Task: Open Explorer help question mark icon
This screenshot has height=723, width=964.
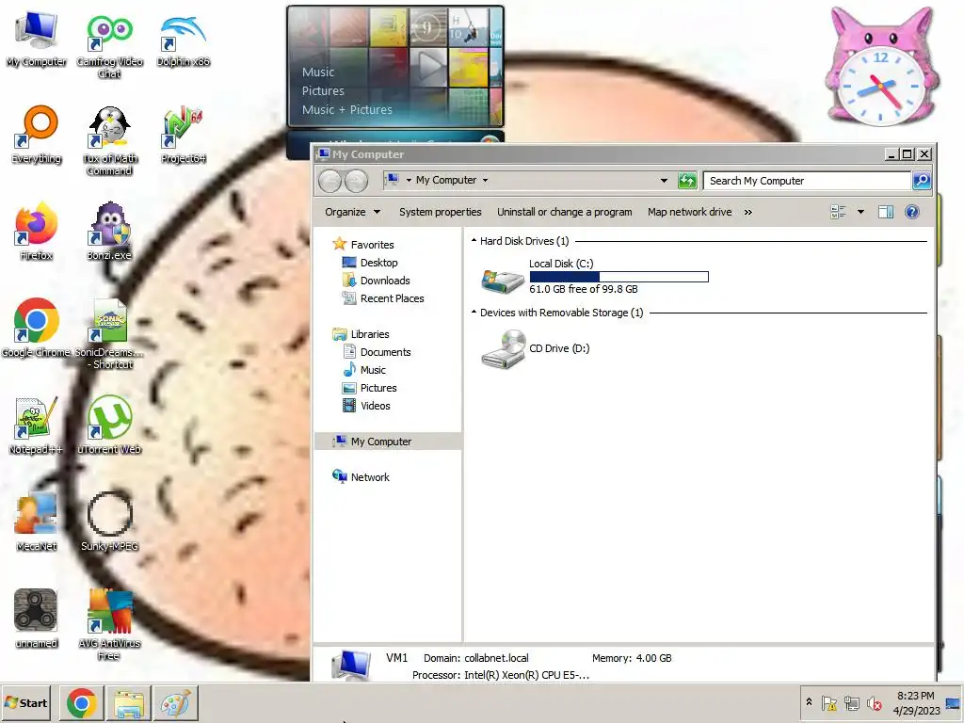Action: coord(911,212)
